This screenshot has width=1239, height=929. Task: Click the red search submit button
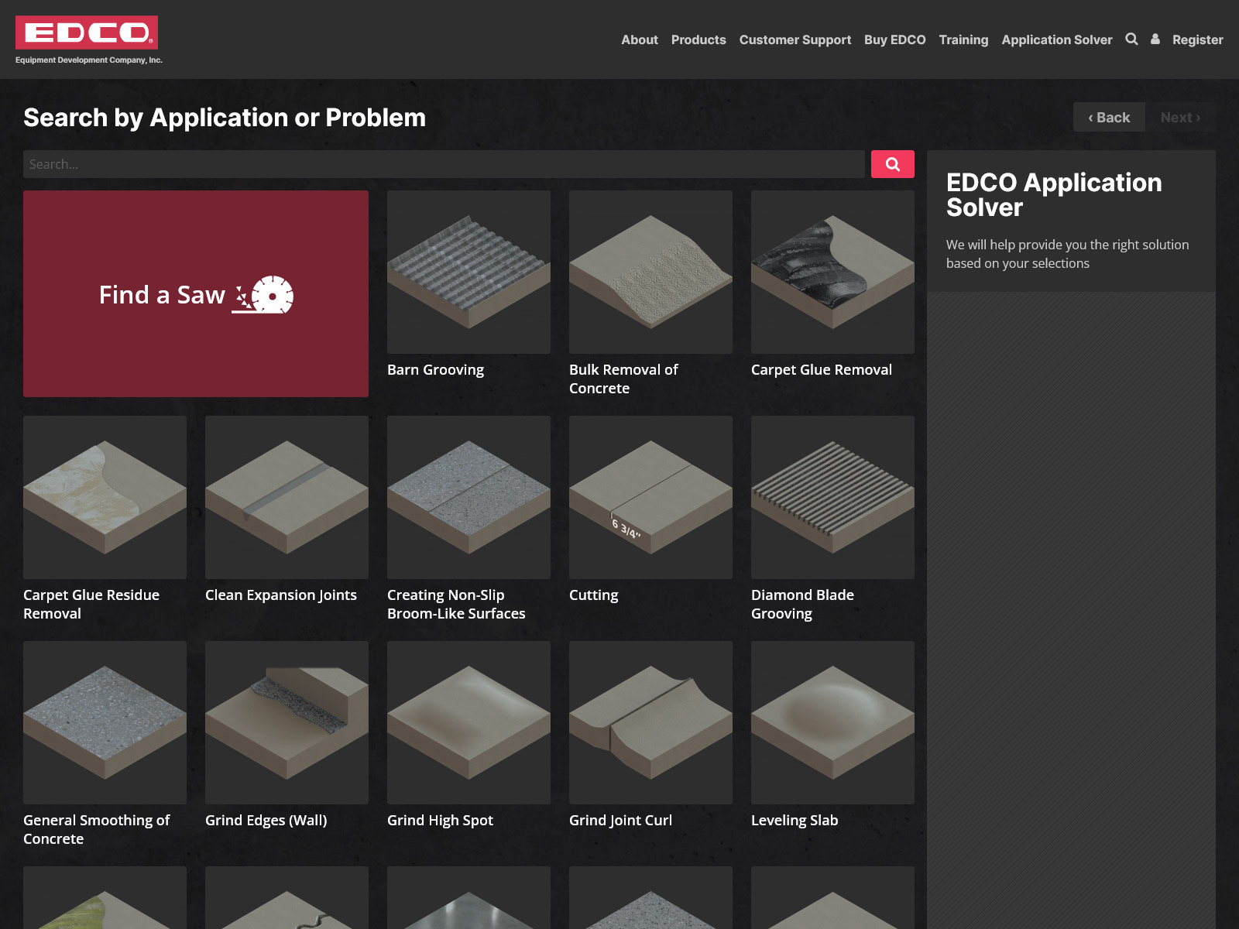[893, 164]
